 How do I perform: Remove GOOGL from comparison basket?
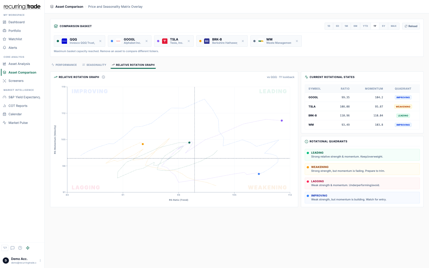tap(147, 41)
